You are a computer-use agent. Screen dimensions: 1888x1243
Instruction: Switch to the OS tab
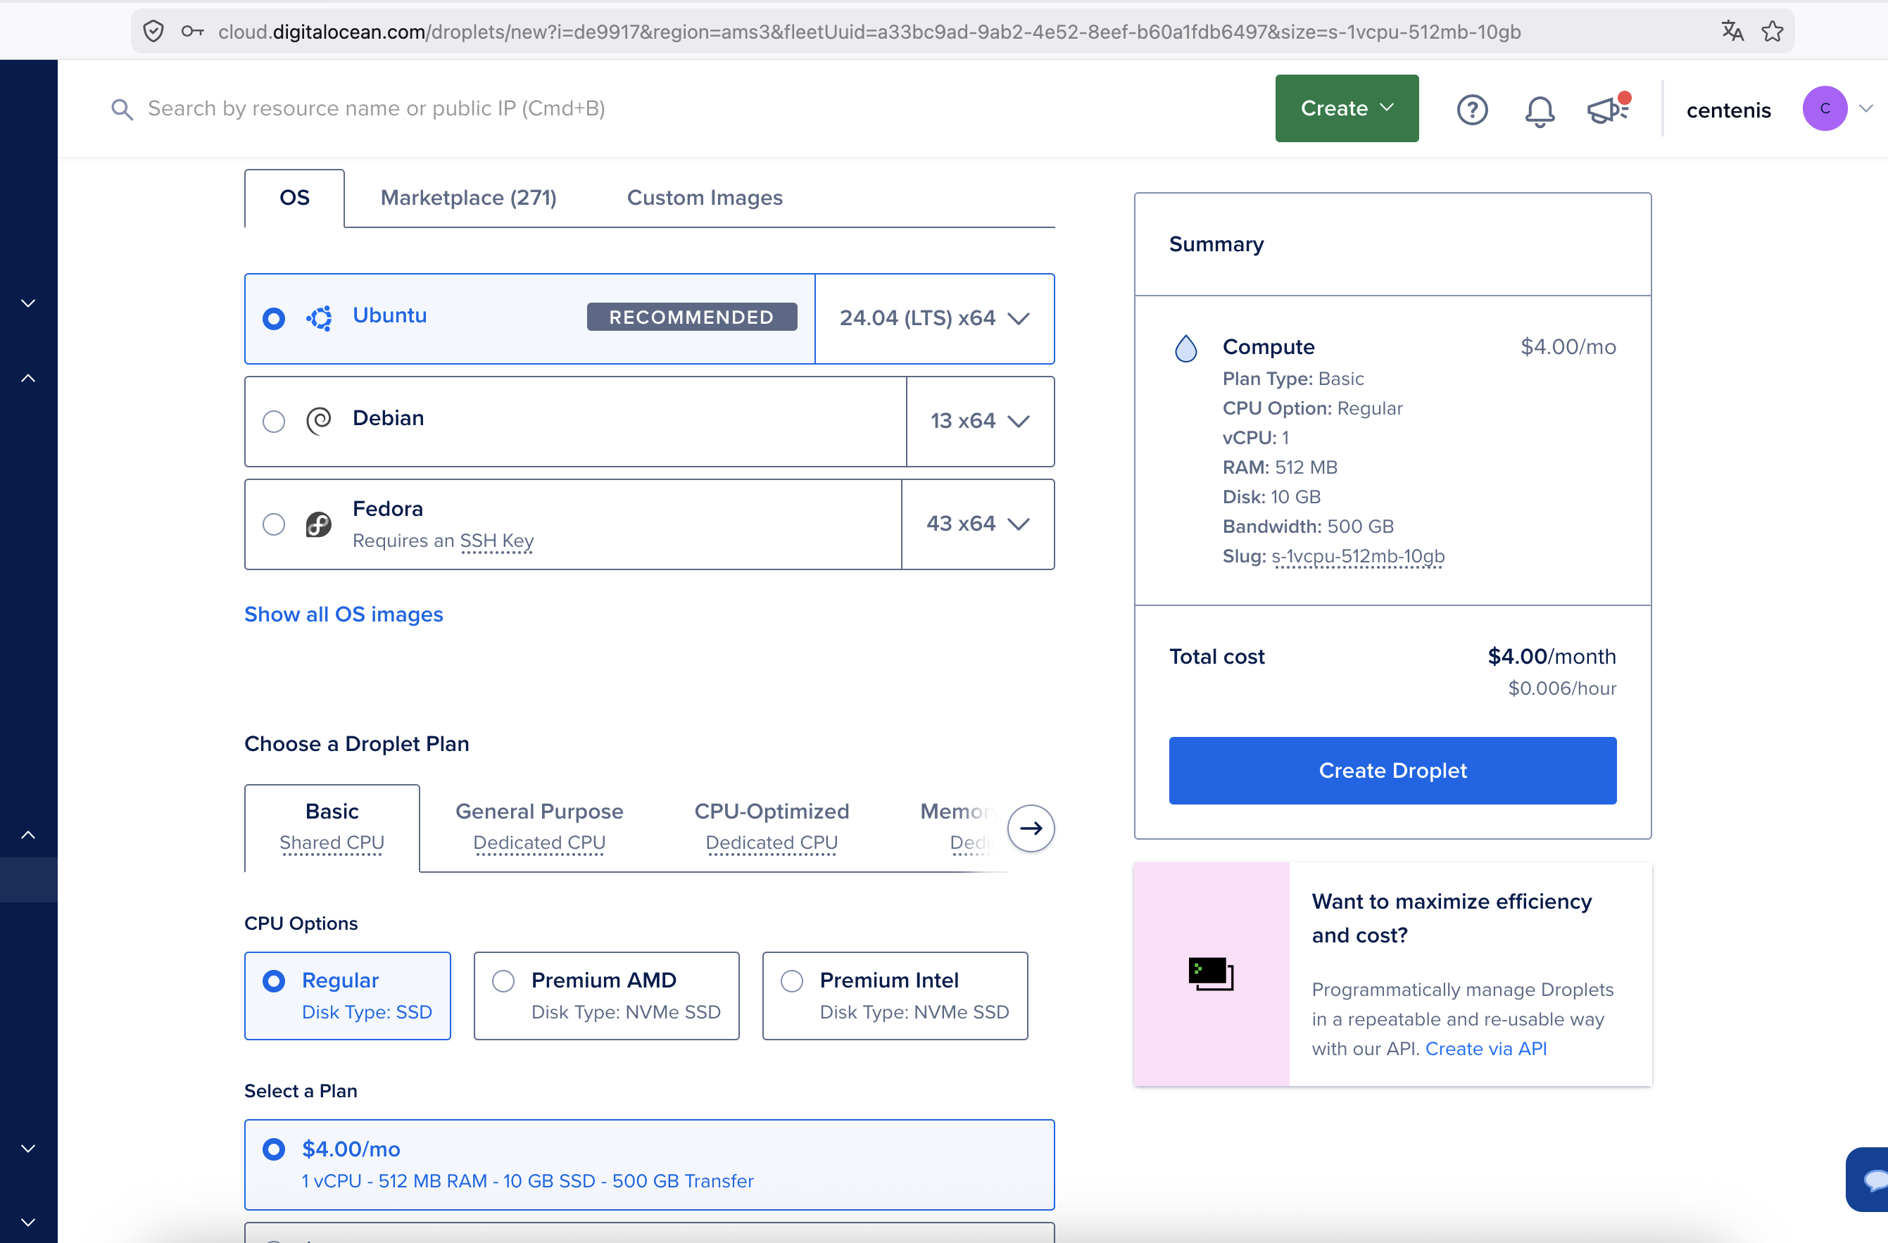click(x=294, y=198)
